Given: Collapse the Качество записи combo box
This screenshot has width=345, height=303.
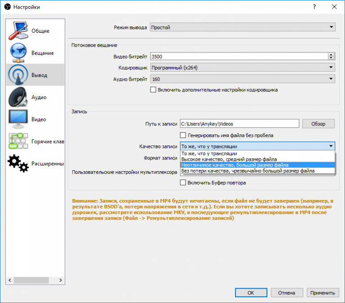Looking at the screenshot, I should point(257,146).
